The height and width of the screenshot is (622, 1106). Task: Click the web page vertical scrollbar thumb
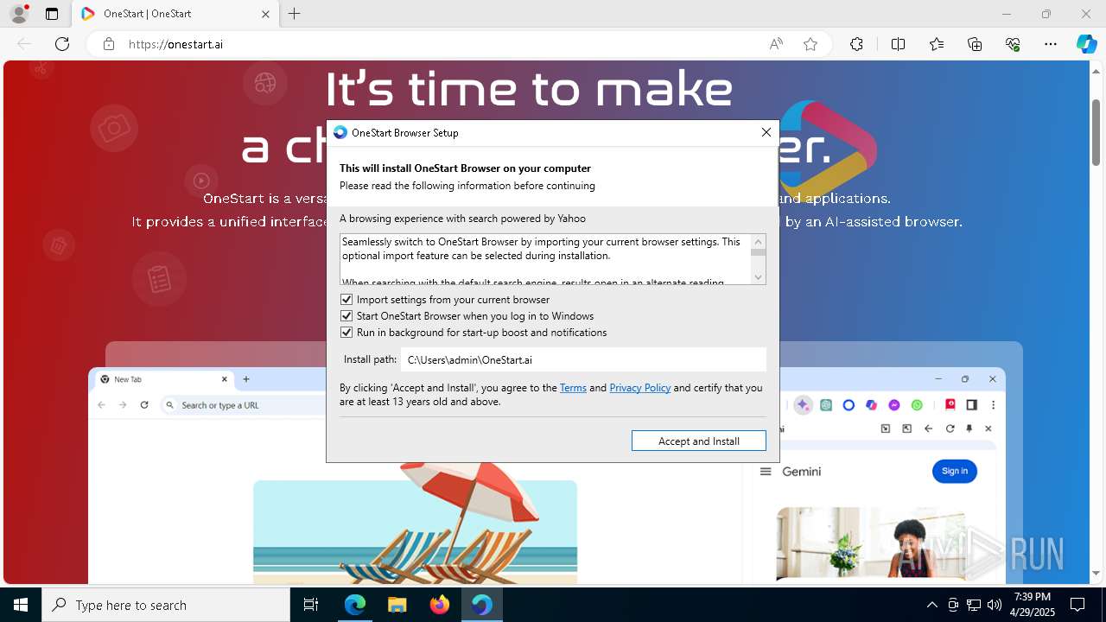pyautogui.click(x=1096, y=131)
